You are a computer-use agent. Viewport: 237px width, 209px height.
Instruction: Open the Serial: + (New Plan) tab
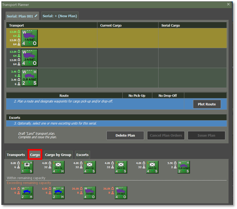[60, 16]
